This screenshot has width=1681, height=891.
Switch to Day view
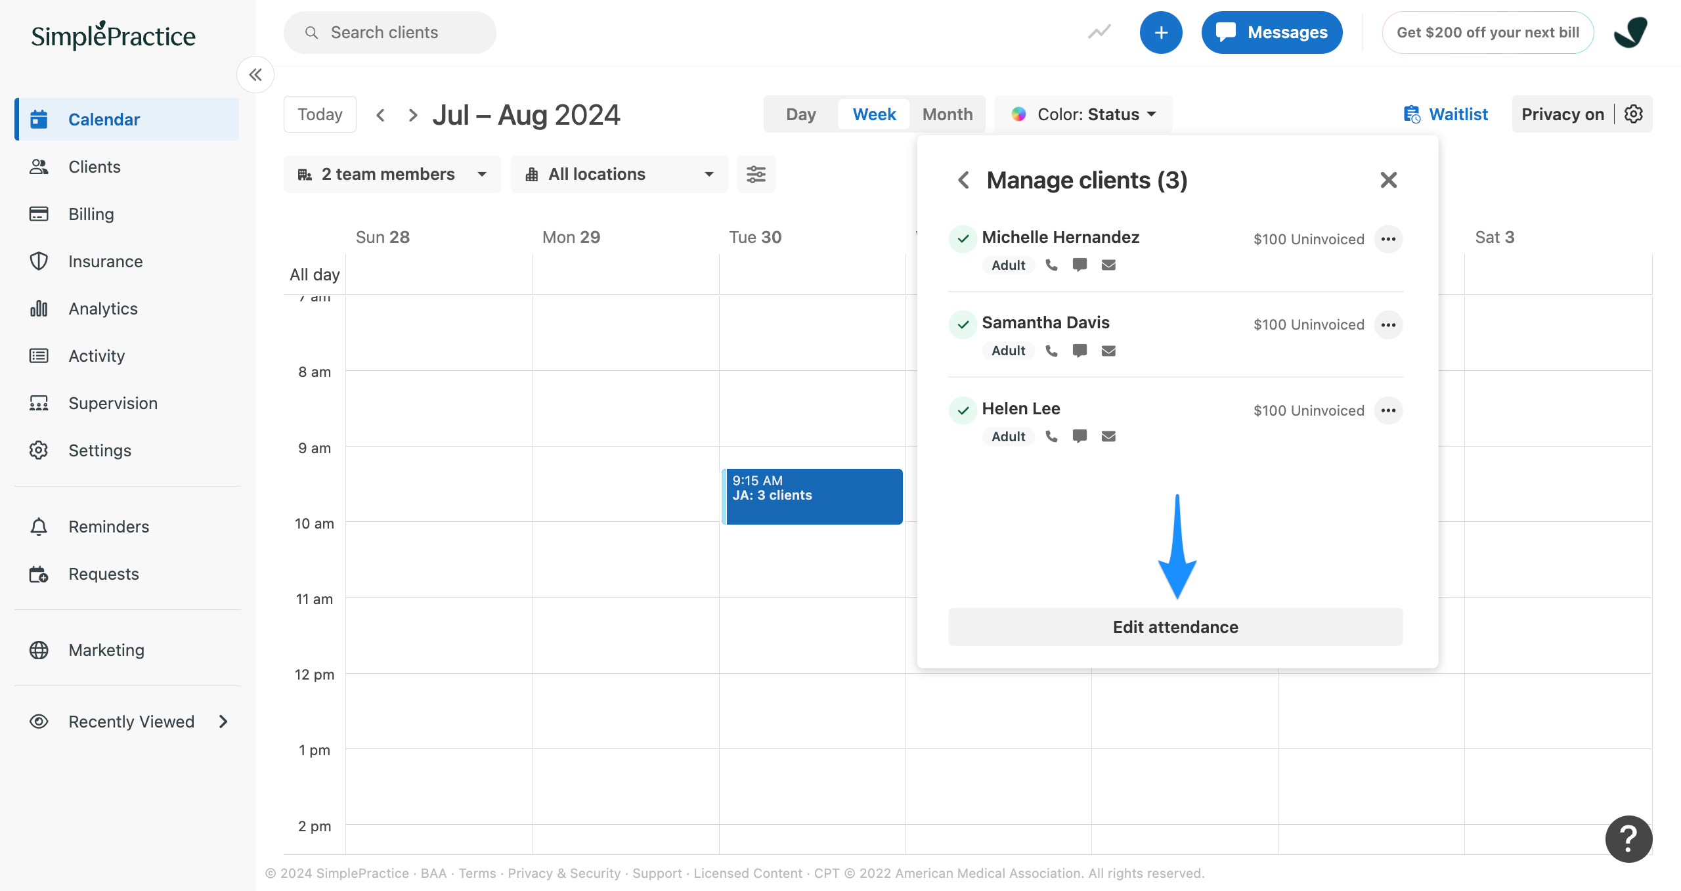[801, 114]
